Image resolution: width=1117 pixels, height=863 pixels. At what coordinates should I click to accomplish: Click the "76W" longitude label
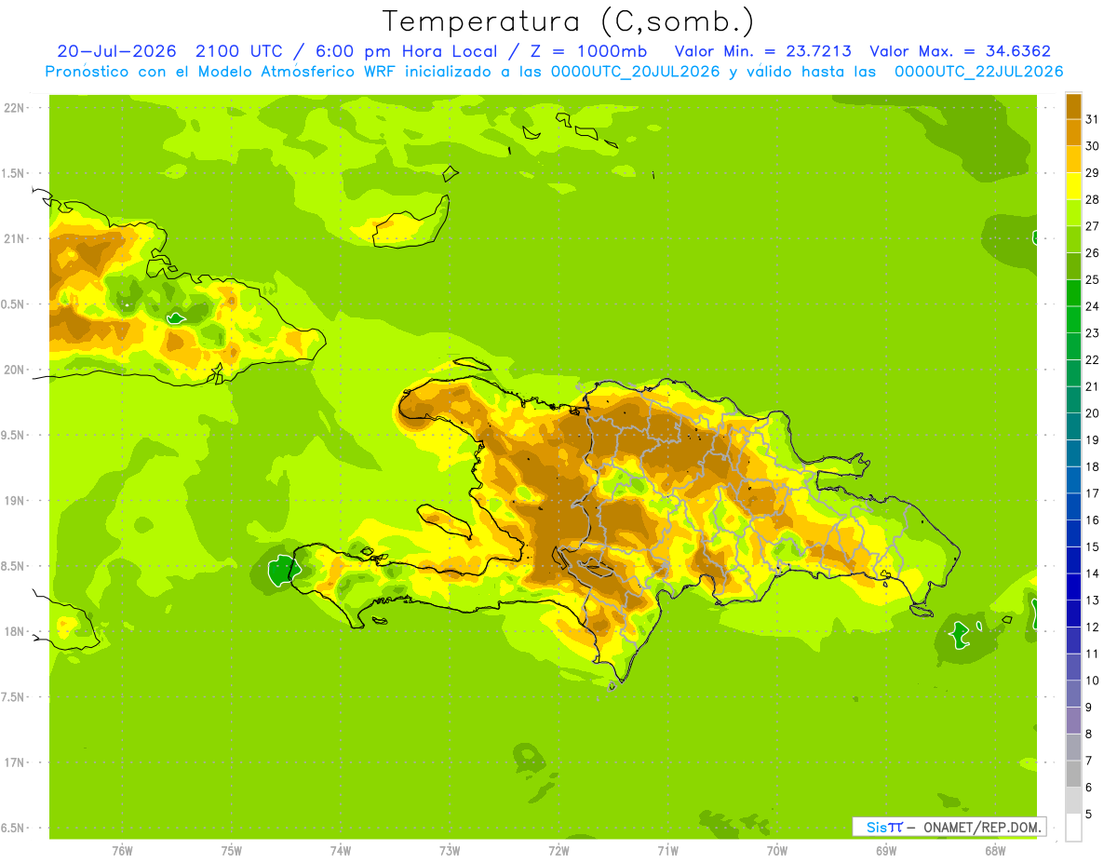pyautogui.click(x=122, y=851)
